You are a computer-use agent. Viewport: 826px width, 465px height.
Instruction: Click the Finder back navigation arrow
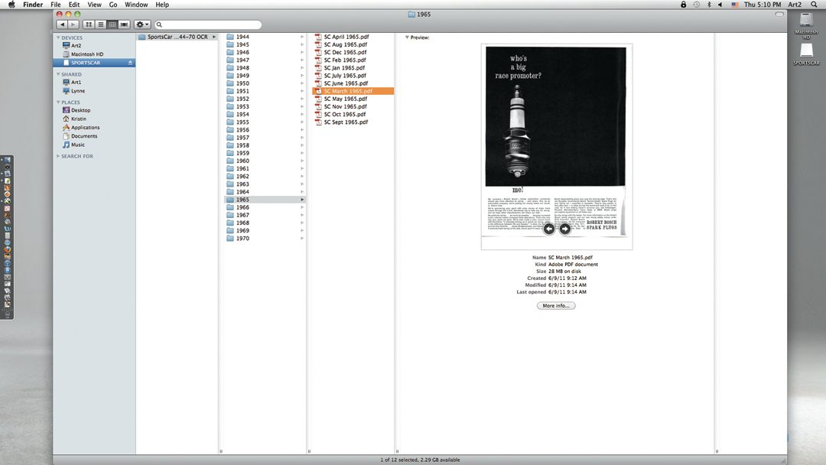point(63,24)
